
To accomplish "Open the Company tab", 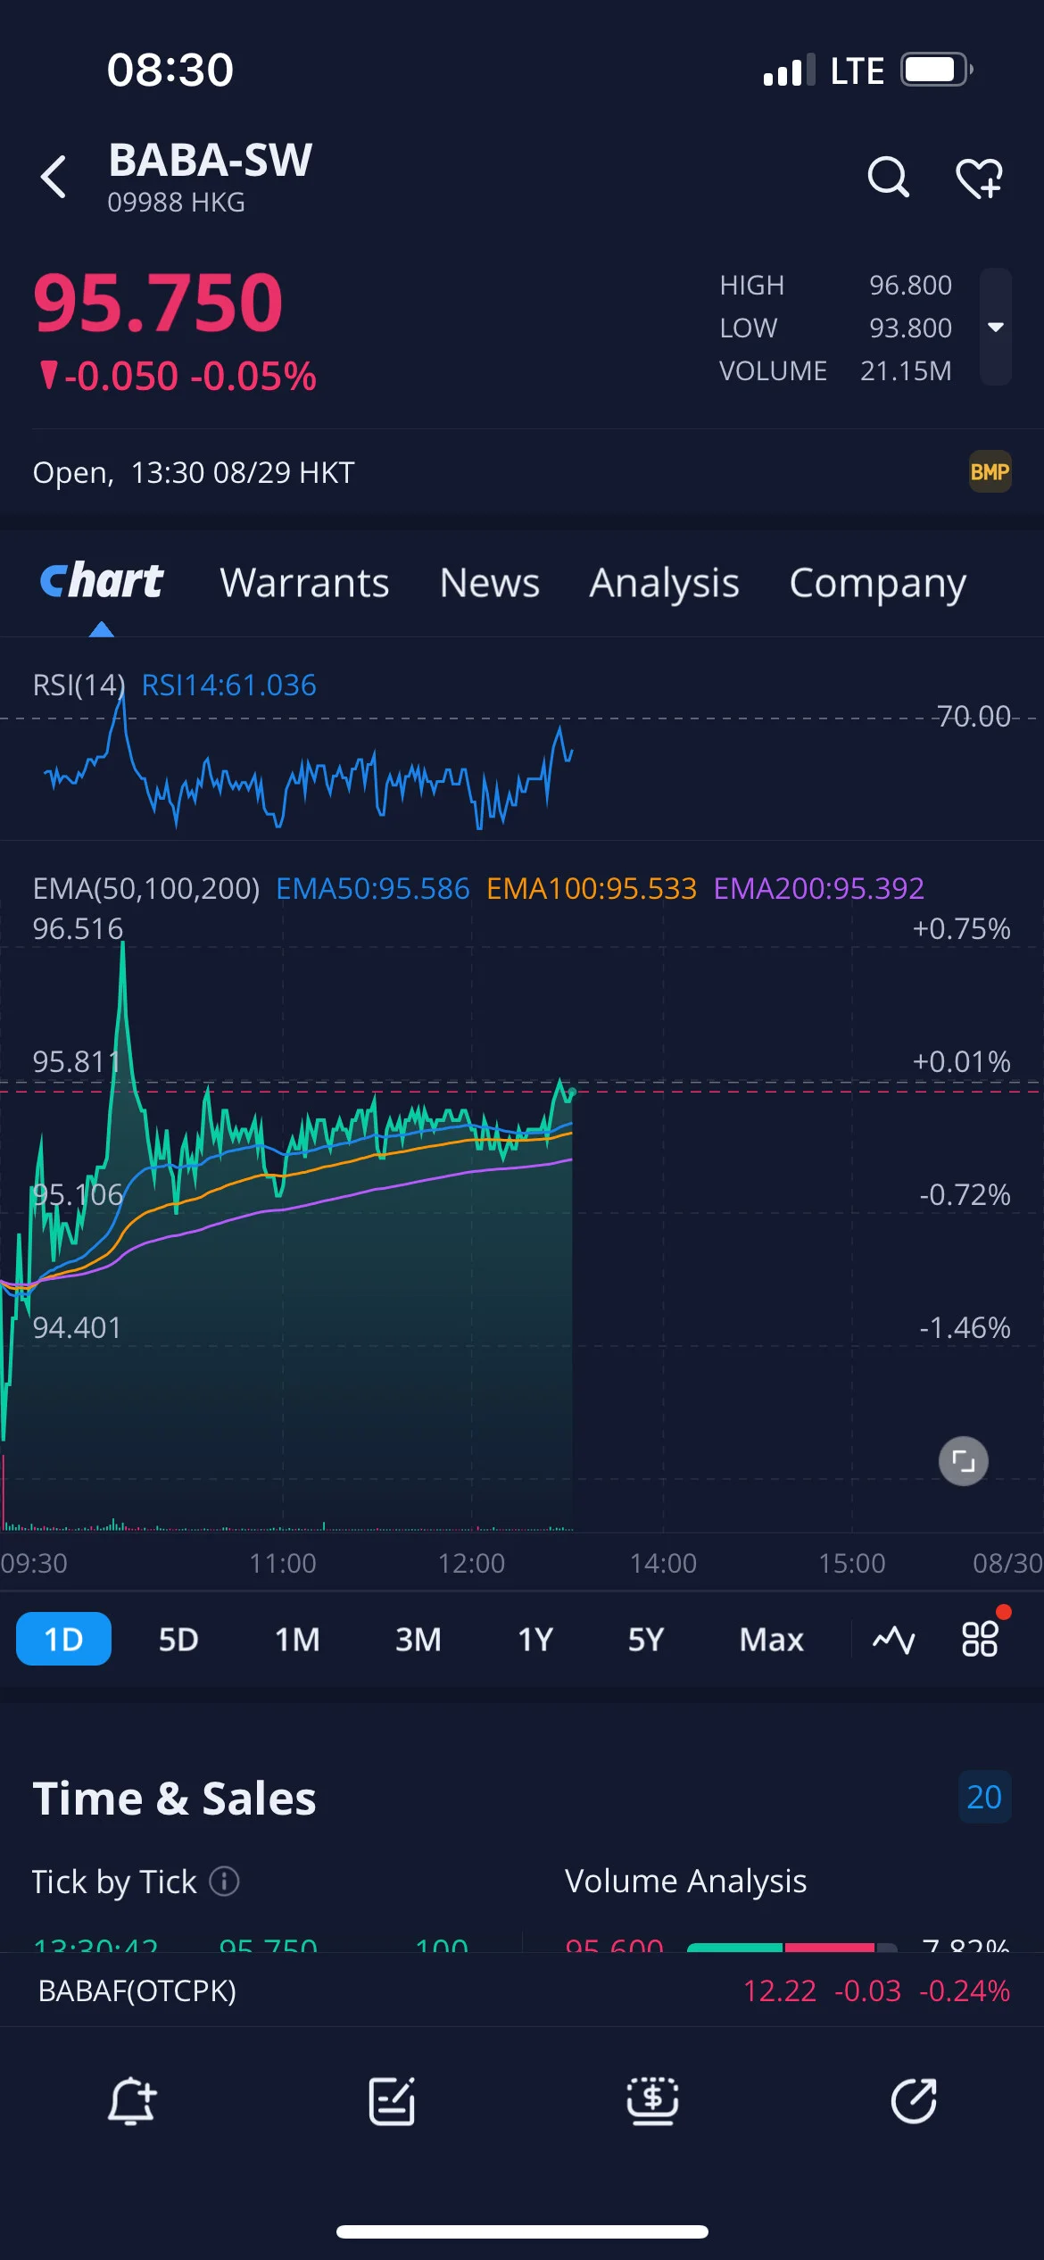I will pyautogui.click(x=878, y=584).
